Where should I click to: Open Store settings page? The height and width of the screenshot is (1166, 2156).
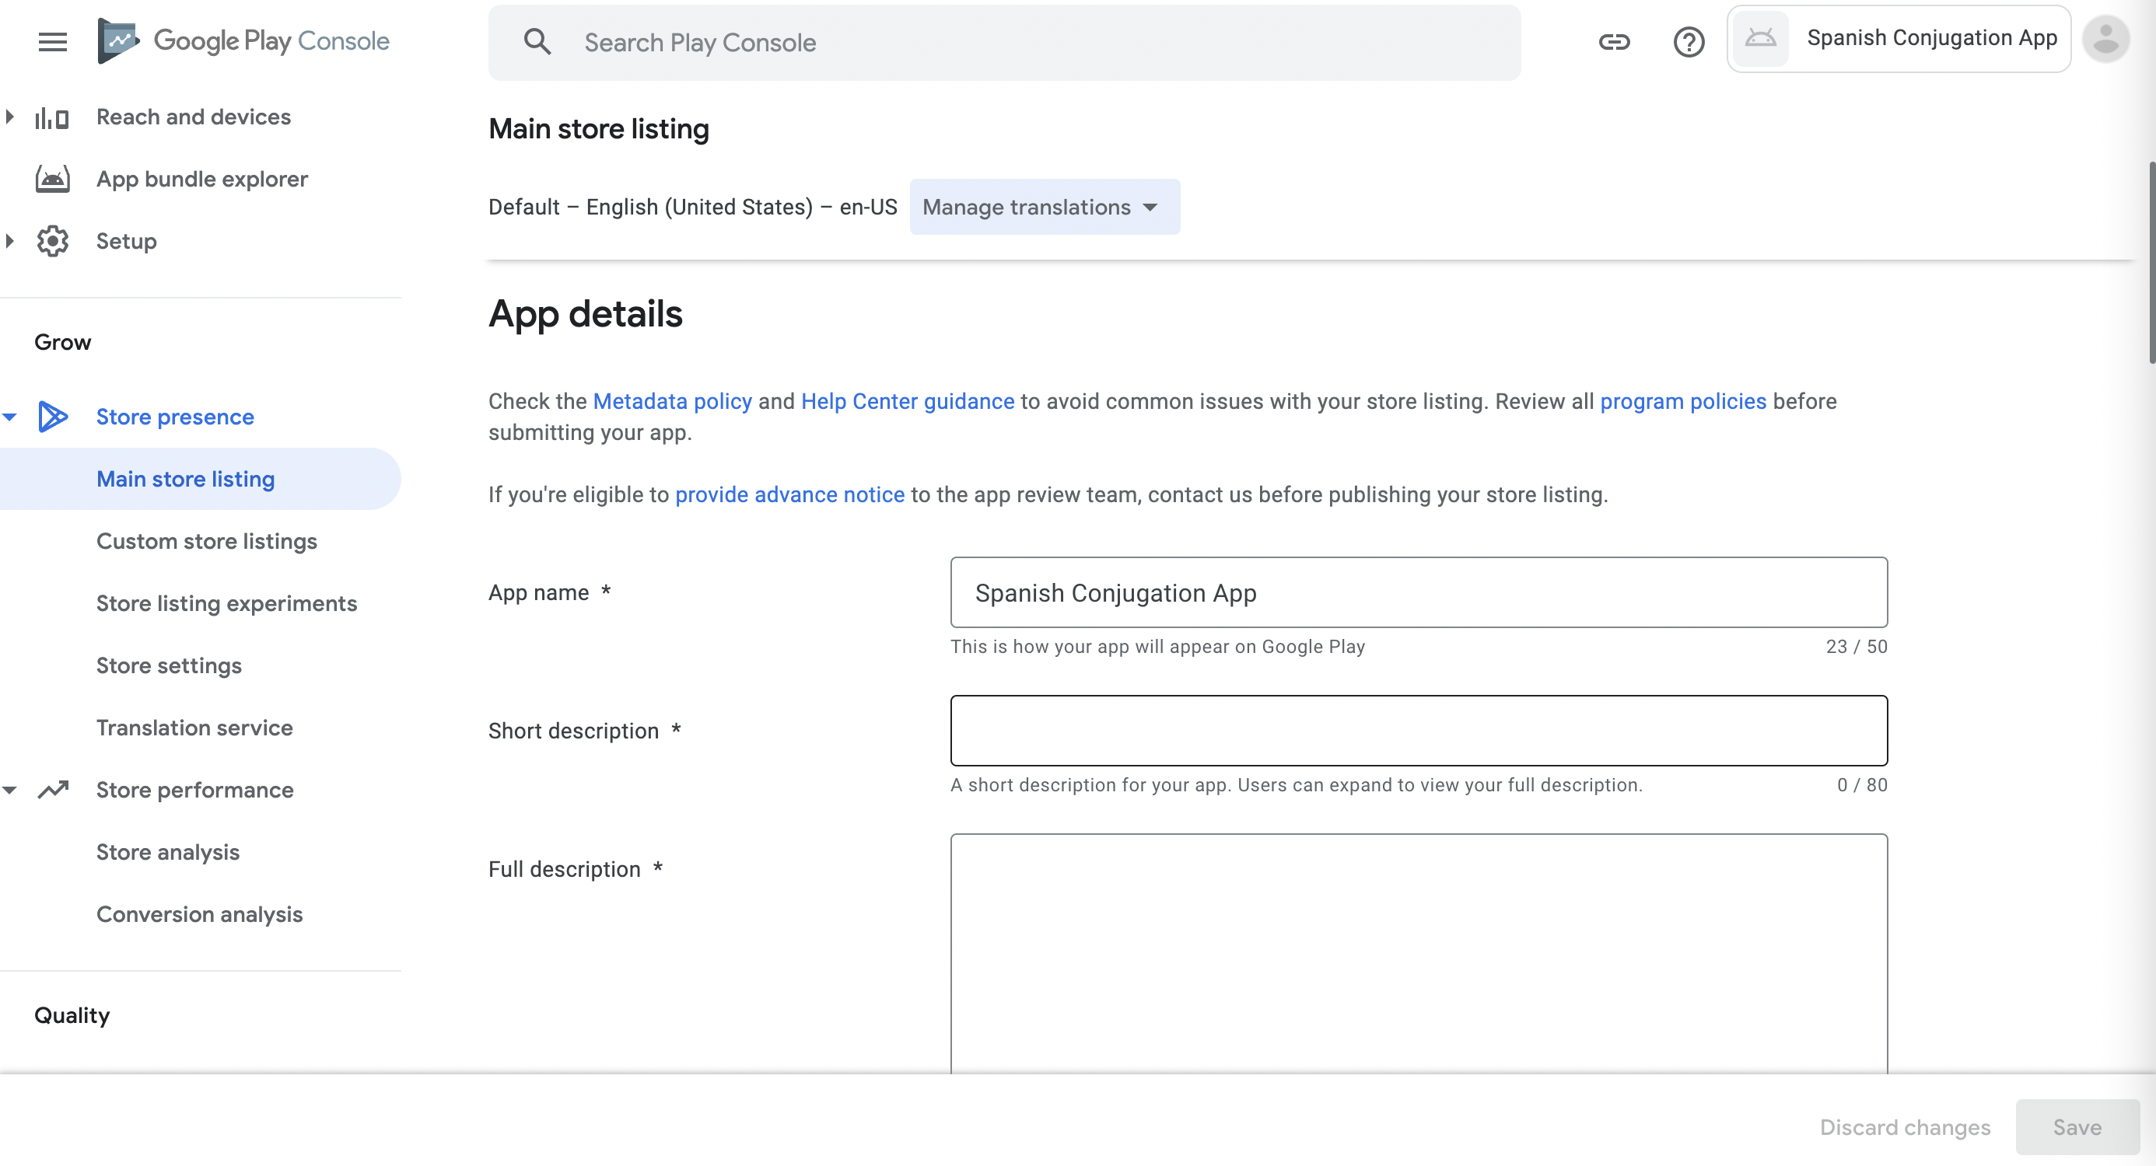(x=169, y=666)
